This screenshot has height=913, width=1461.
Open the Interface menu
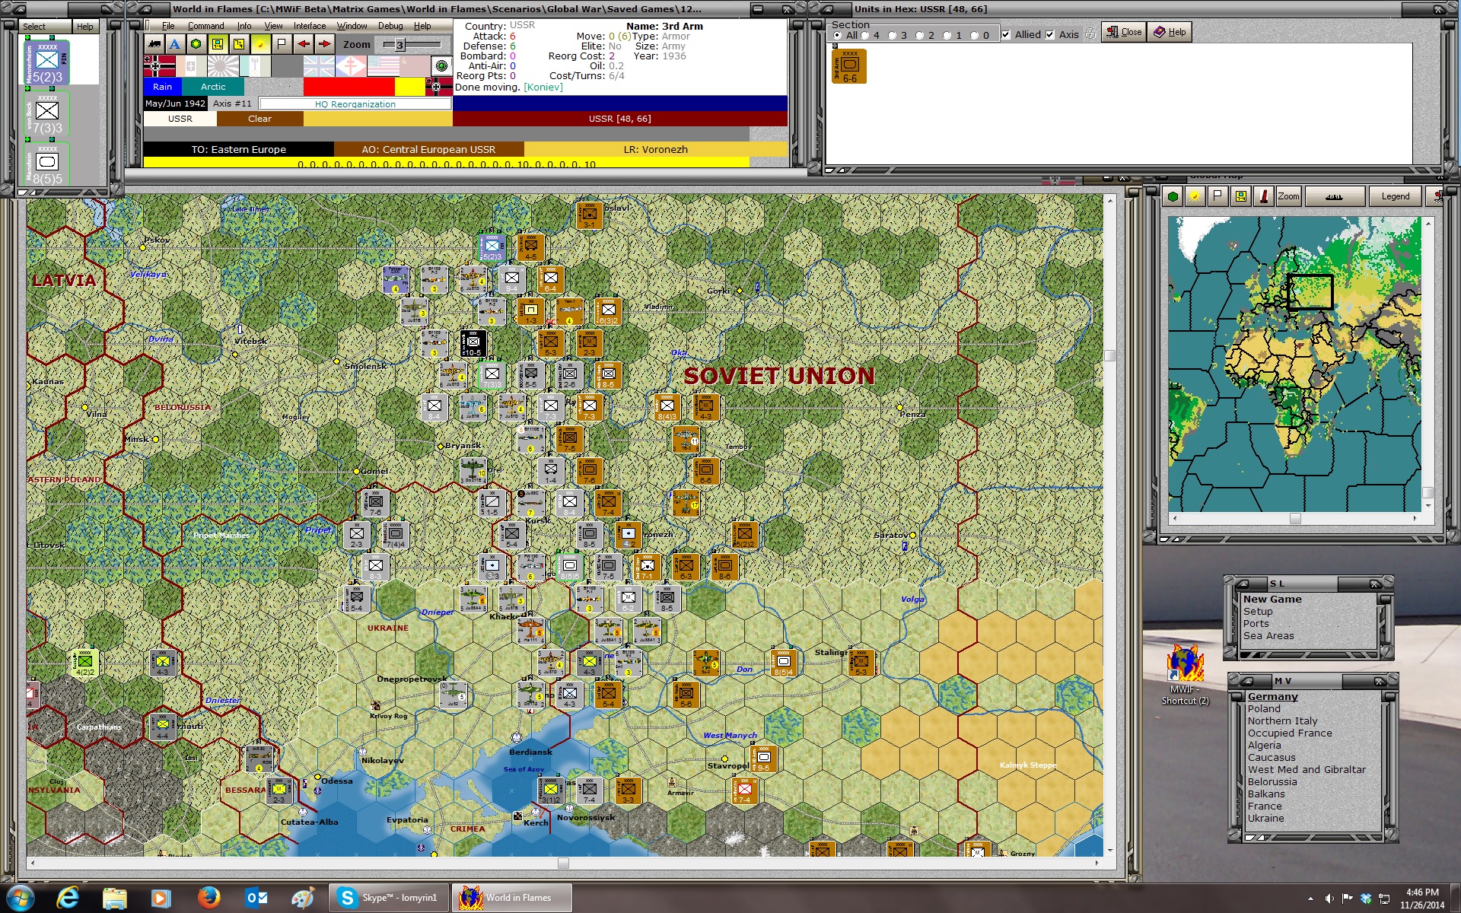point(310,26)
